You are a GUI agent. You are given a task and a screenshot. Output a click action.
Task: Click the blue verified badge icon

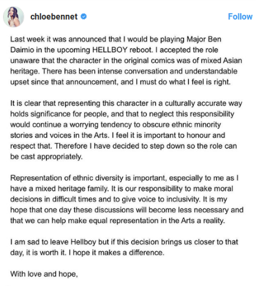point(84,17)
